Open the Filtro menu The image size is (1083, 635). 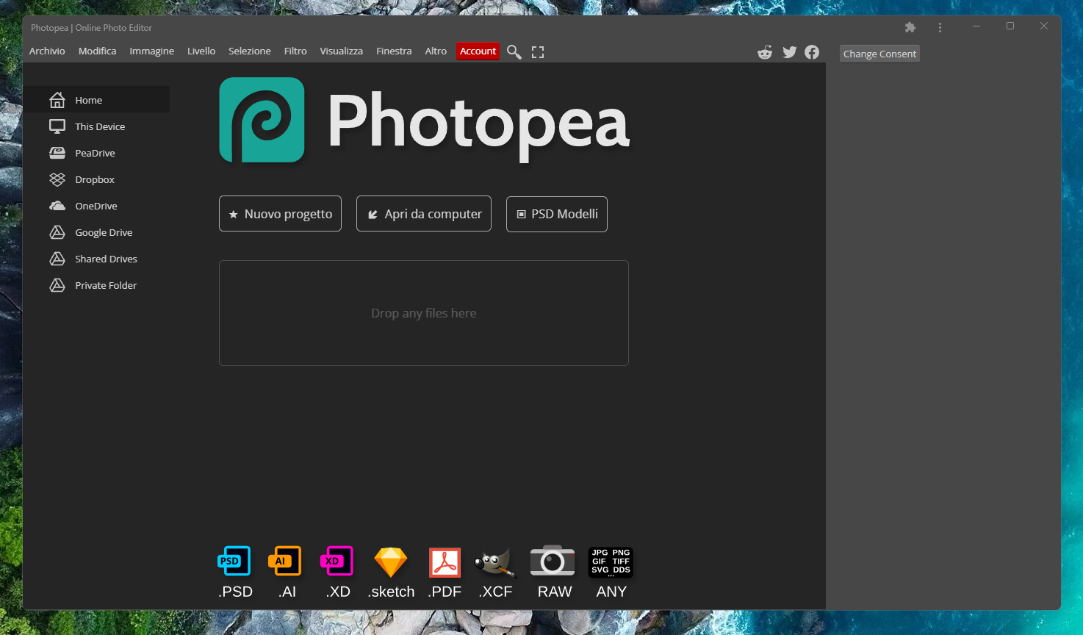295,51
